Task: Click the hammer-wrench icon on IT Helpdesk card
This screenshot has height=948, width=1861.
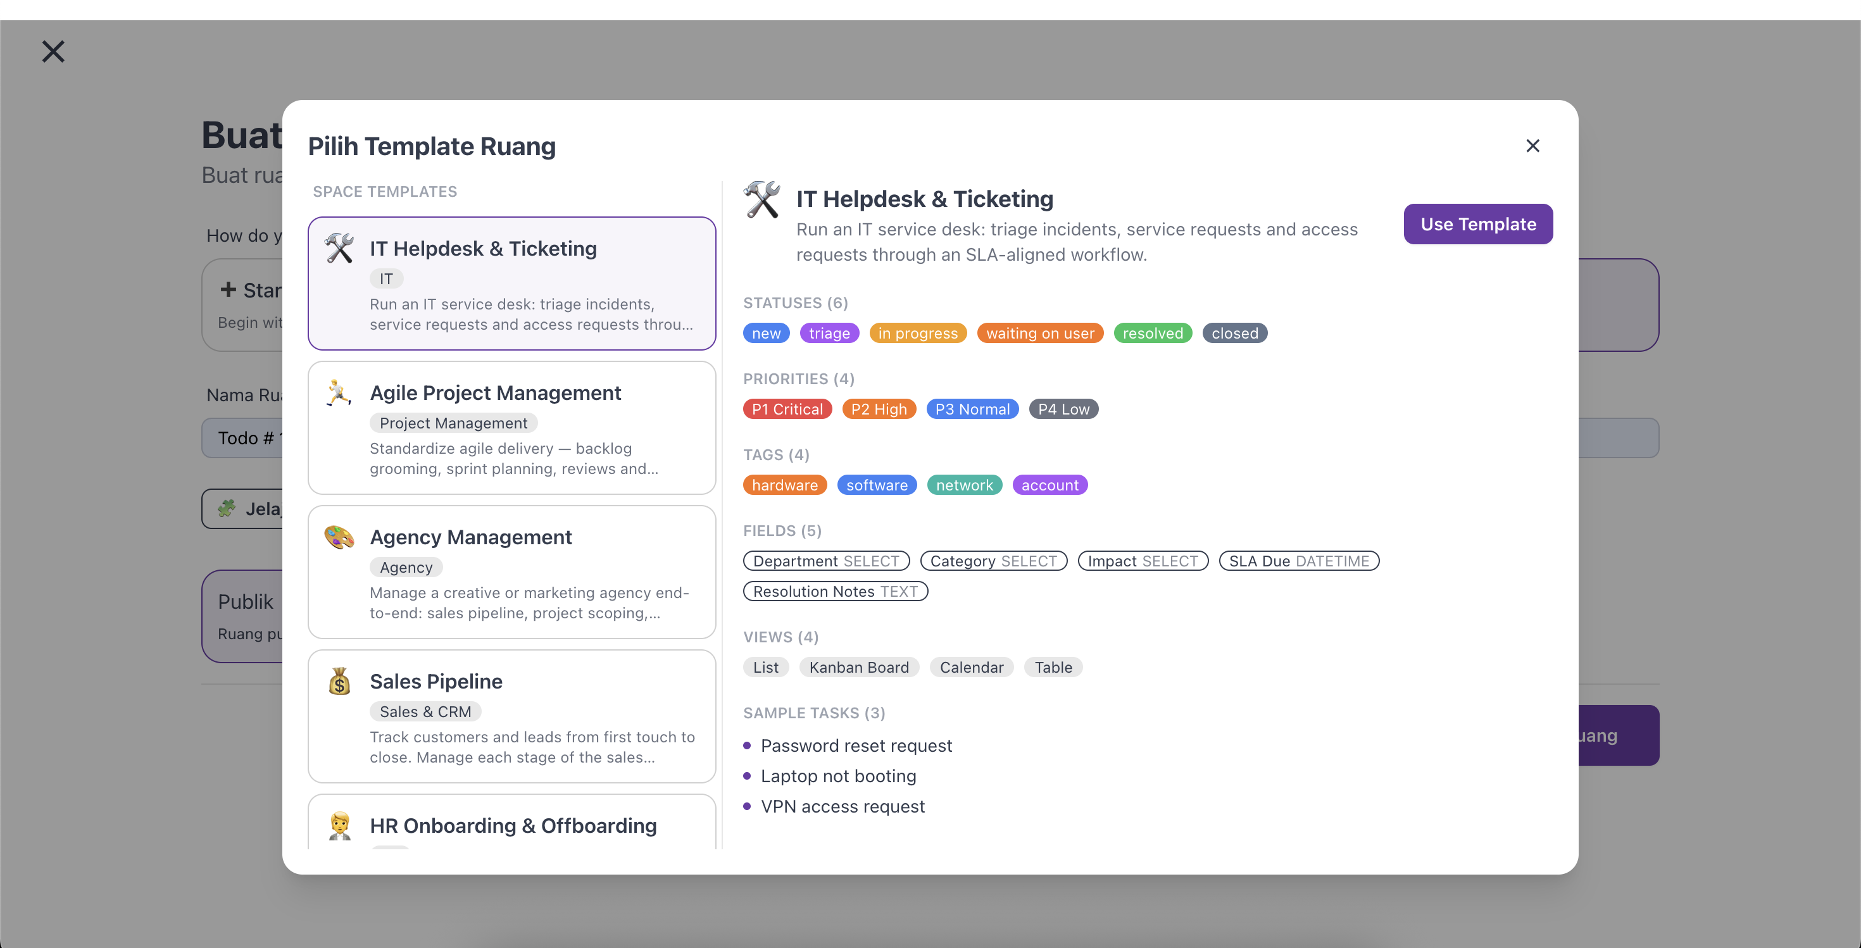Action: (x=339, y=248)
